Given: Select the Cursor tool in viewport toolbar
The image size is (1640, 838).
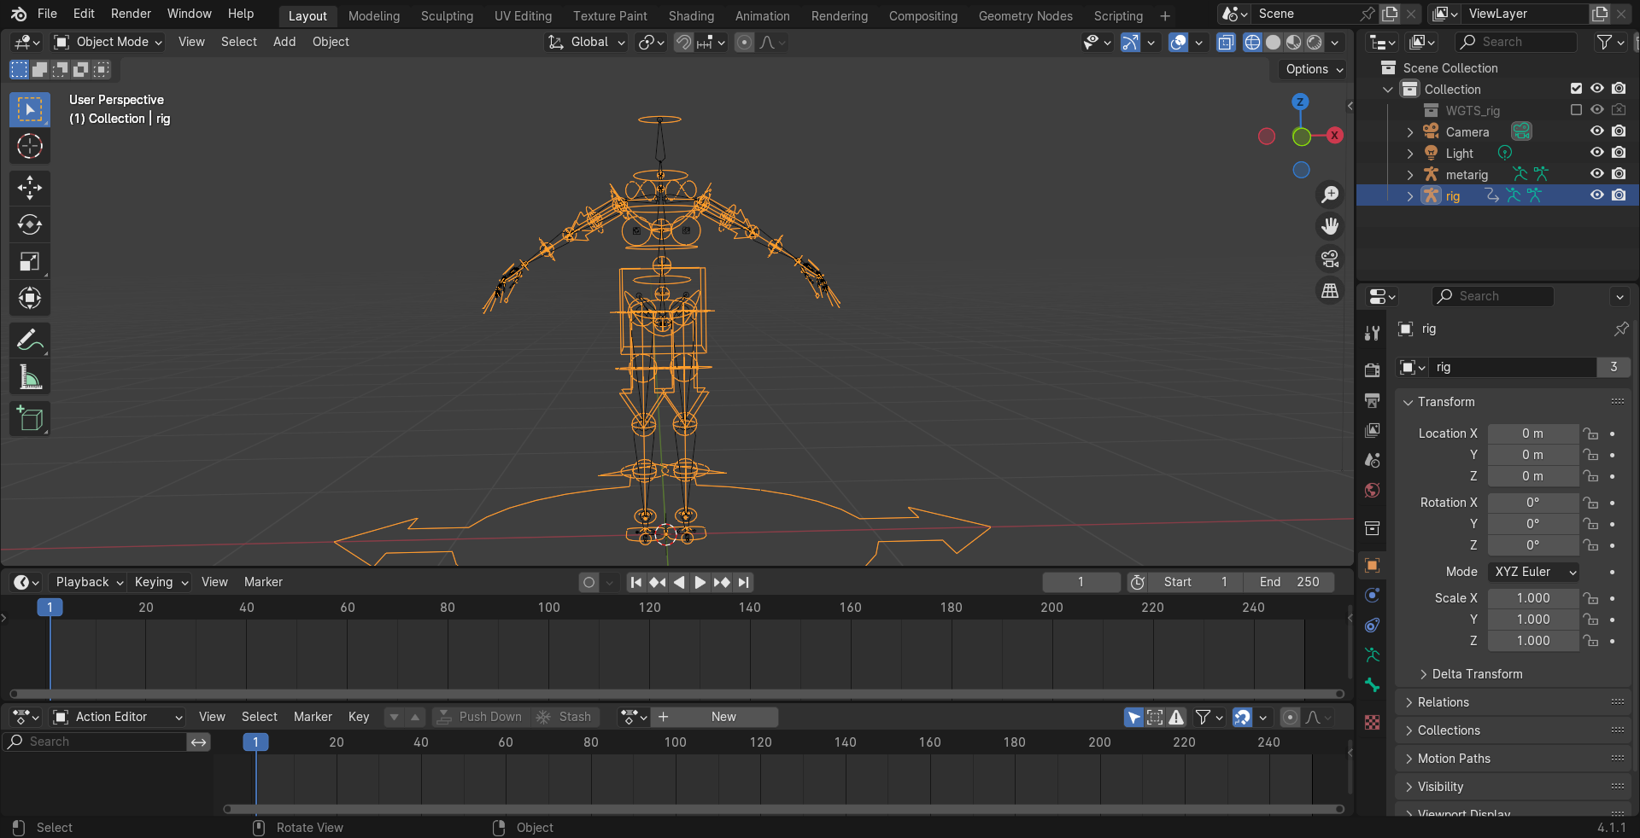Looking at the screenshot, I should (30, 147).
